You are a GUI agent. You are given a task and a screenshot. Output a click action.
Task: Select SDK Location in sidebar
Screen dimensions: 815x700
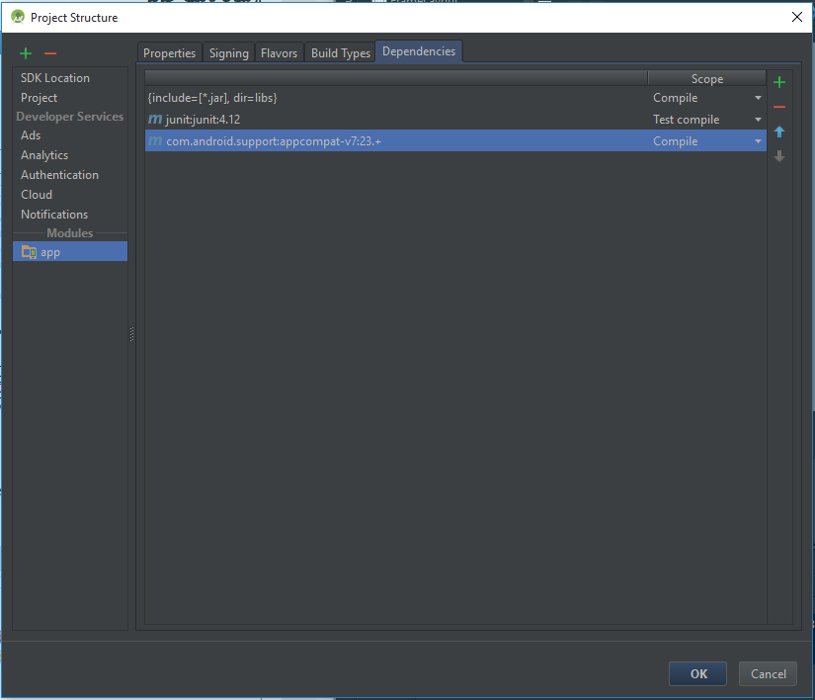tap(55, 78)
